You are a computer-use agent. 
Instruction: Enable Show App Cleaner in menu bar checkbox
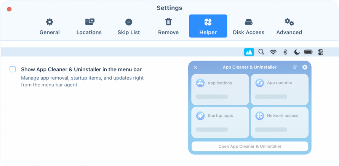(13, 69)
